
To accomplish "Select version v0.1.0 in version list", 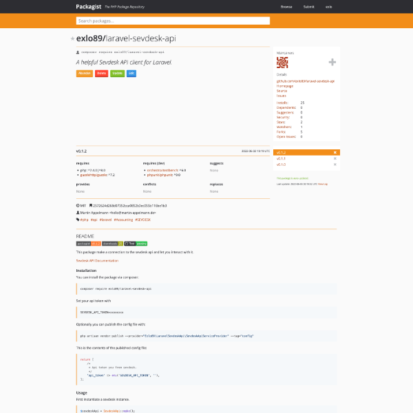I will tap(281, 165).
